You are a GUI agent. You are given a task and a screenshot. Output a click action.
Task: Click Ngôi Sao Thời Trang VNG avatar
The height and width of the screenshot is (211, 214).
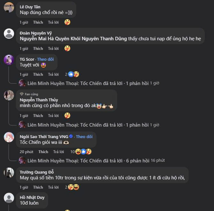[9, 137]
